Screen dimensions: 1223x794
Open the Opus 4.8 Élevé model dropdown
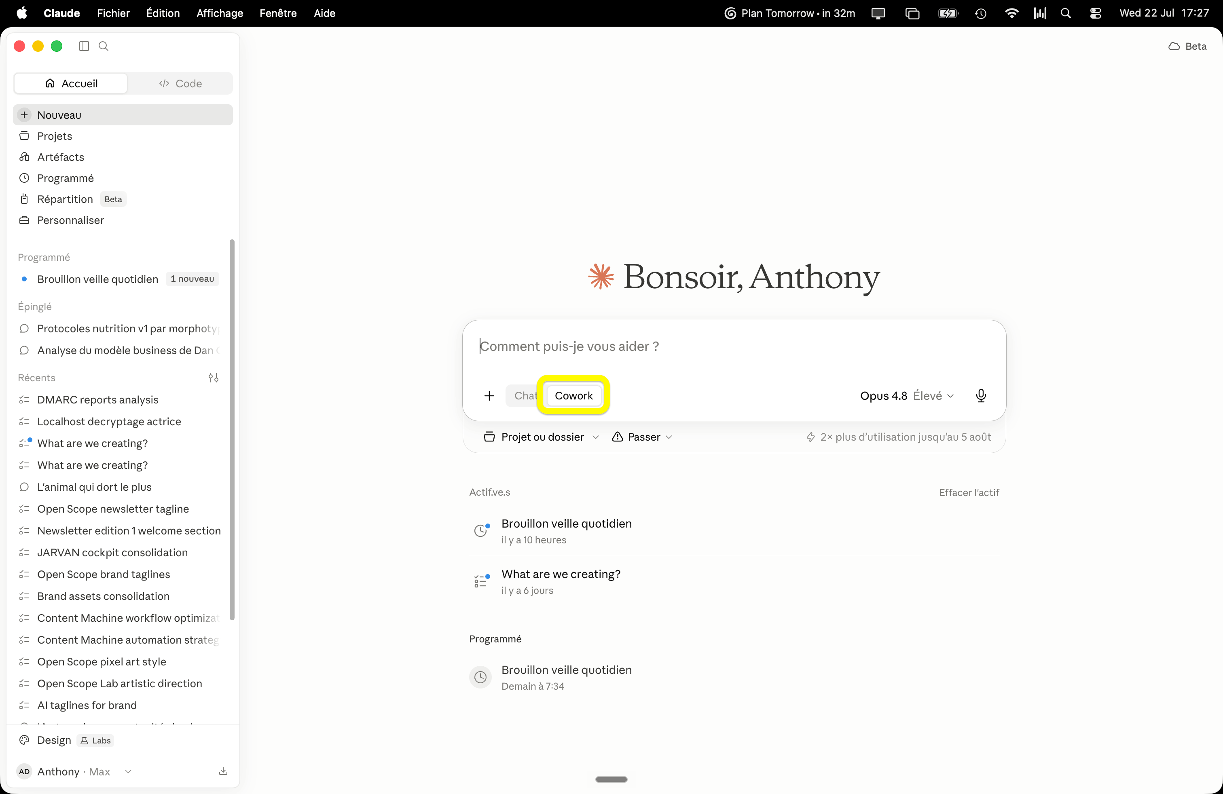(907, 396)
